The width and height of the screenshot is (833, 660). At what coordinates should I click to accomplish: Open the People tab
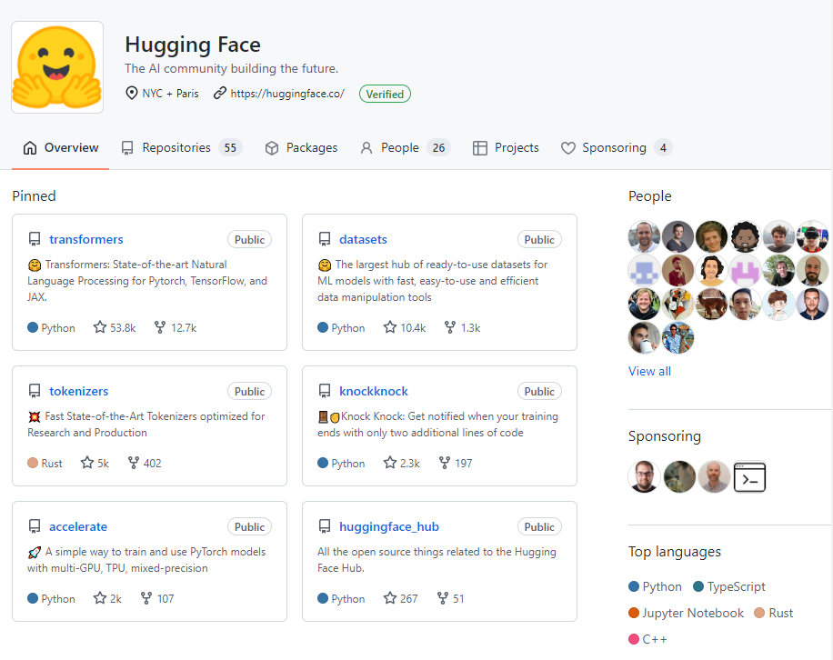tap(406, 147)
